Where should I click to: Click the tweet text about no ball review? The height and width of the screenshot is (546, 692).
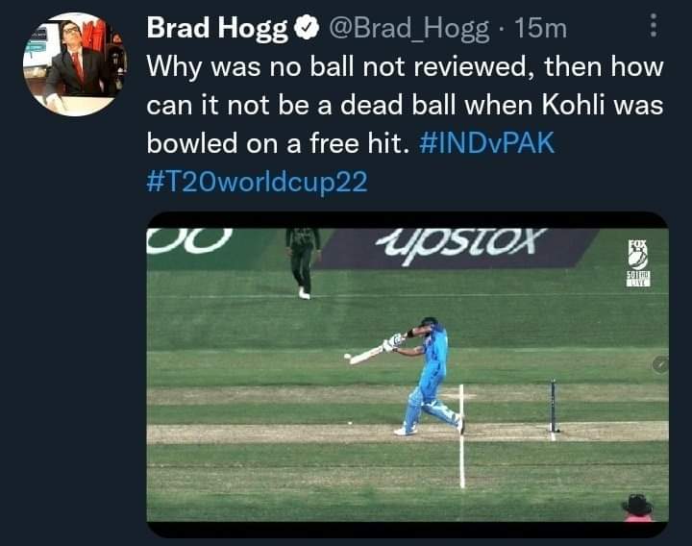[x=404, y=106]
